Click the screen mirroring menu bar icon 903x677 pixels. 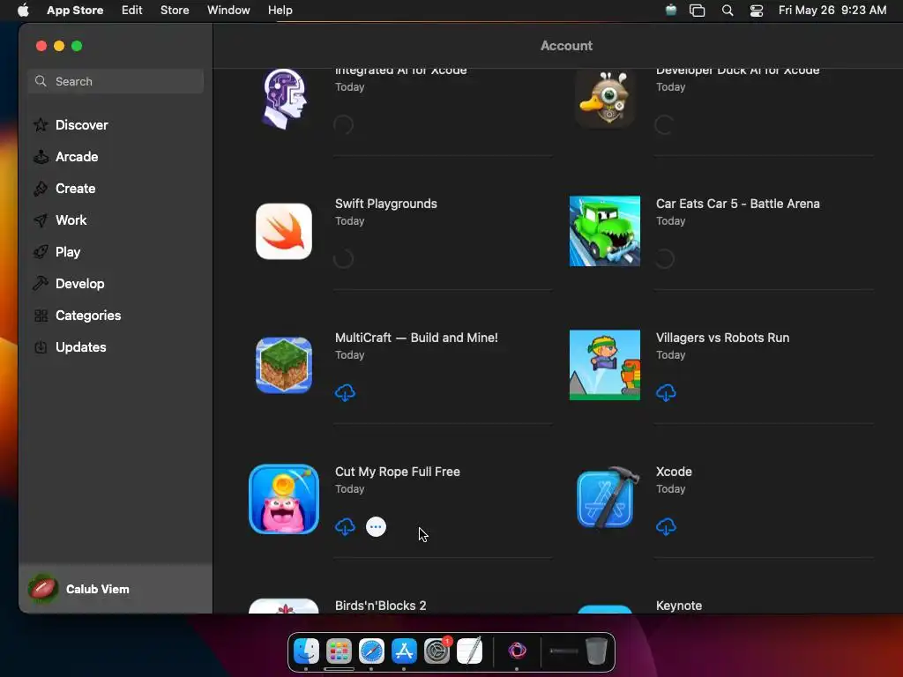pyautogui.click(x=697, y=11)
